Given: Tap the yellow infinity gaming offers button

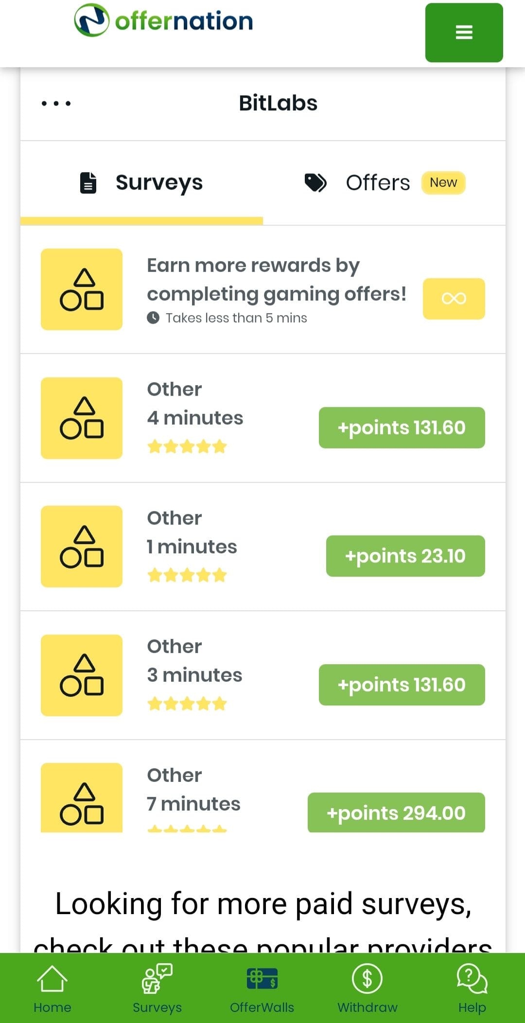Looking at the screenshot, I should coord(454,299).
